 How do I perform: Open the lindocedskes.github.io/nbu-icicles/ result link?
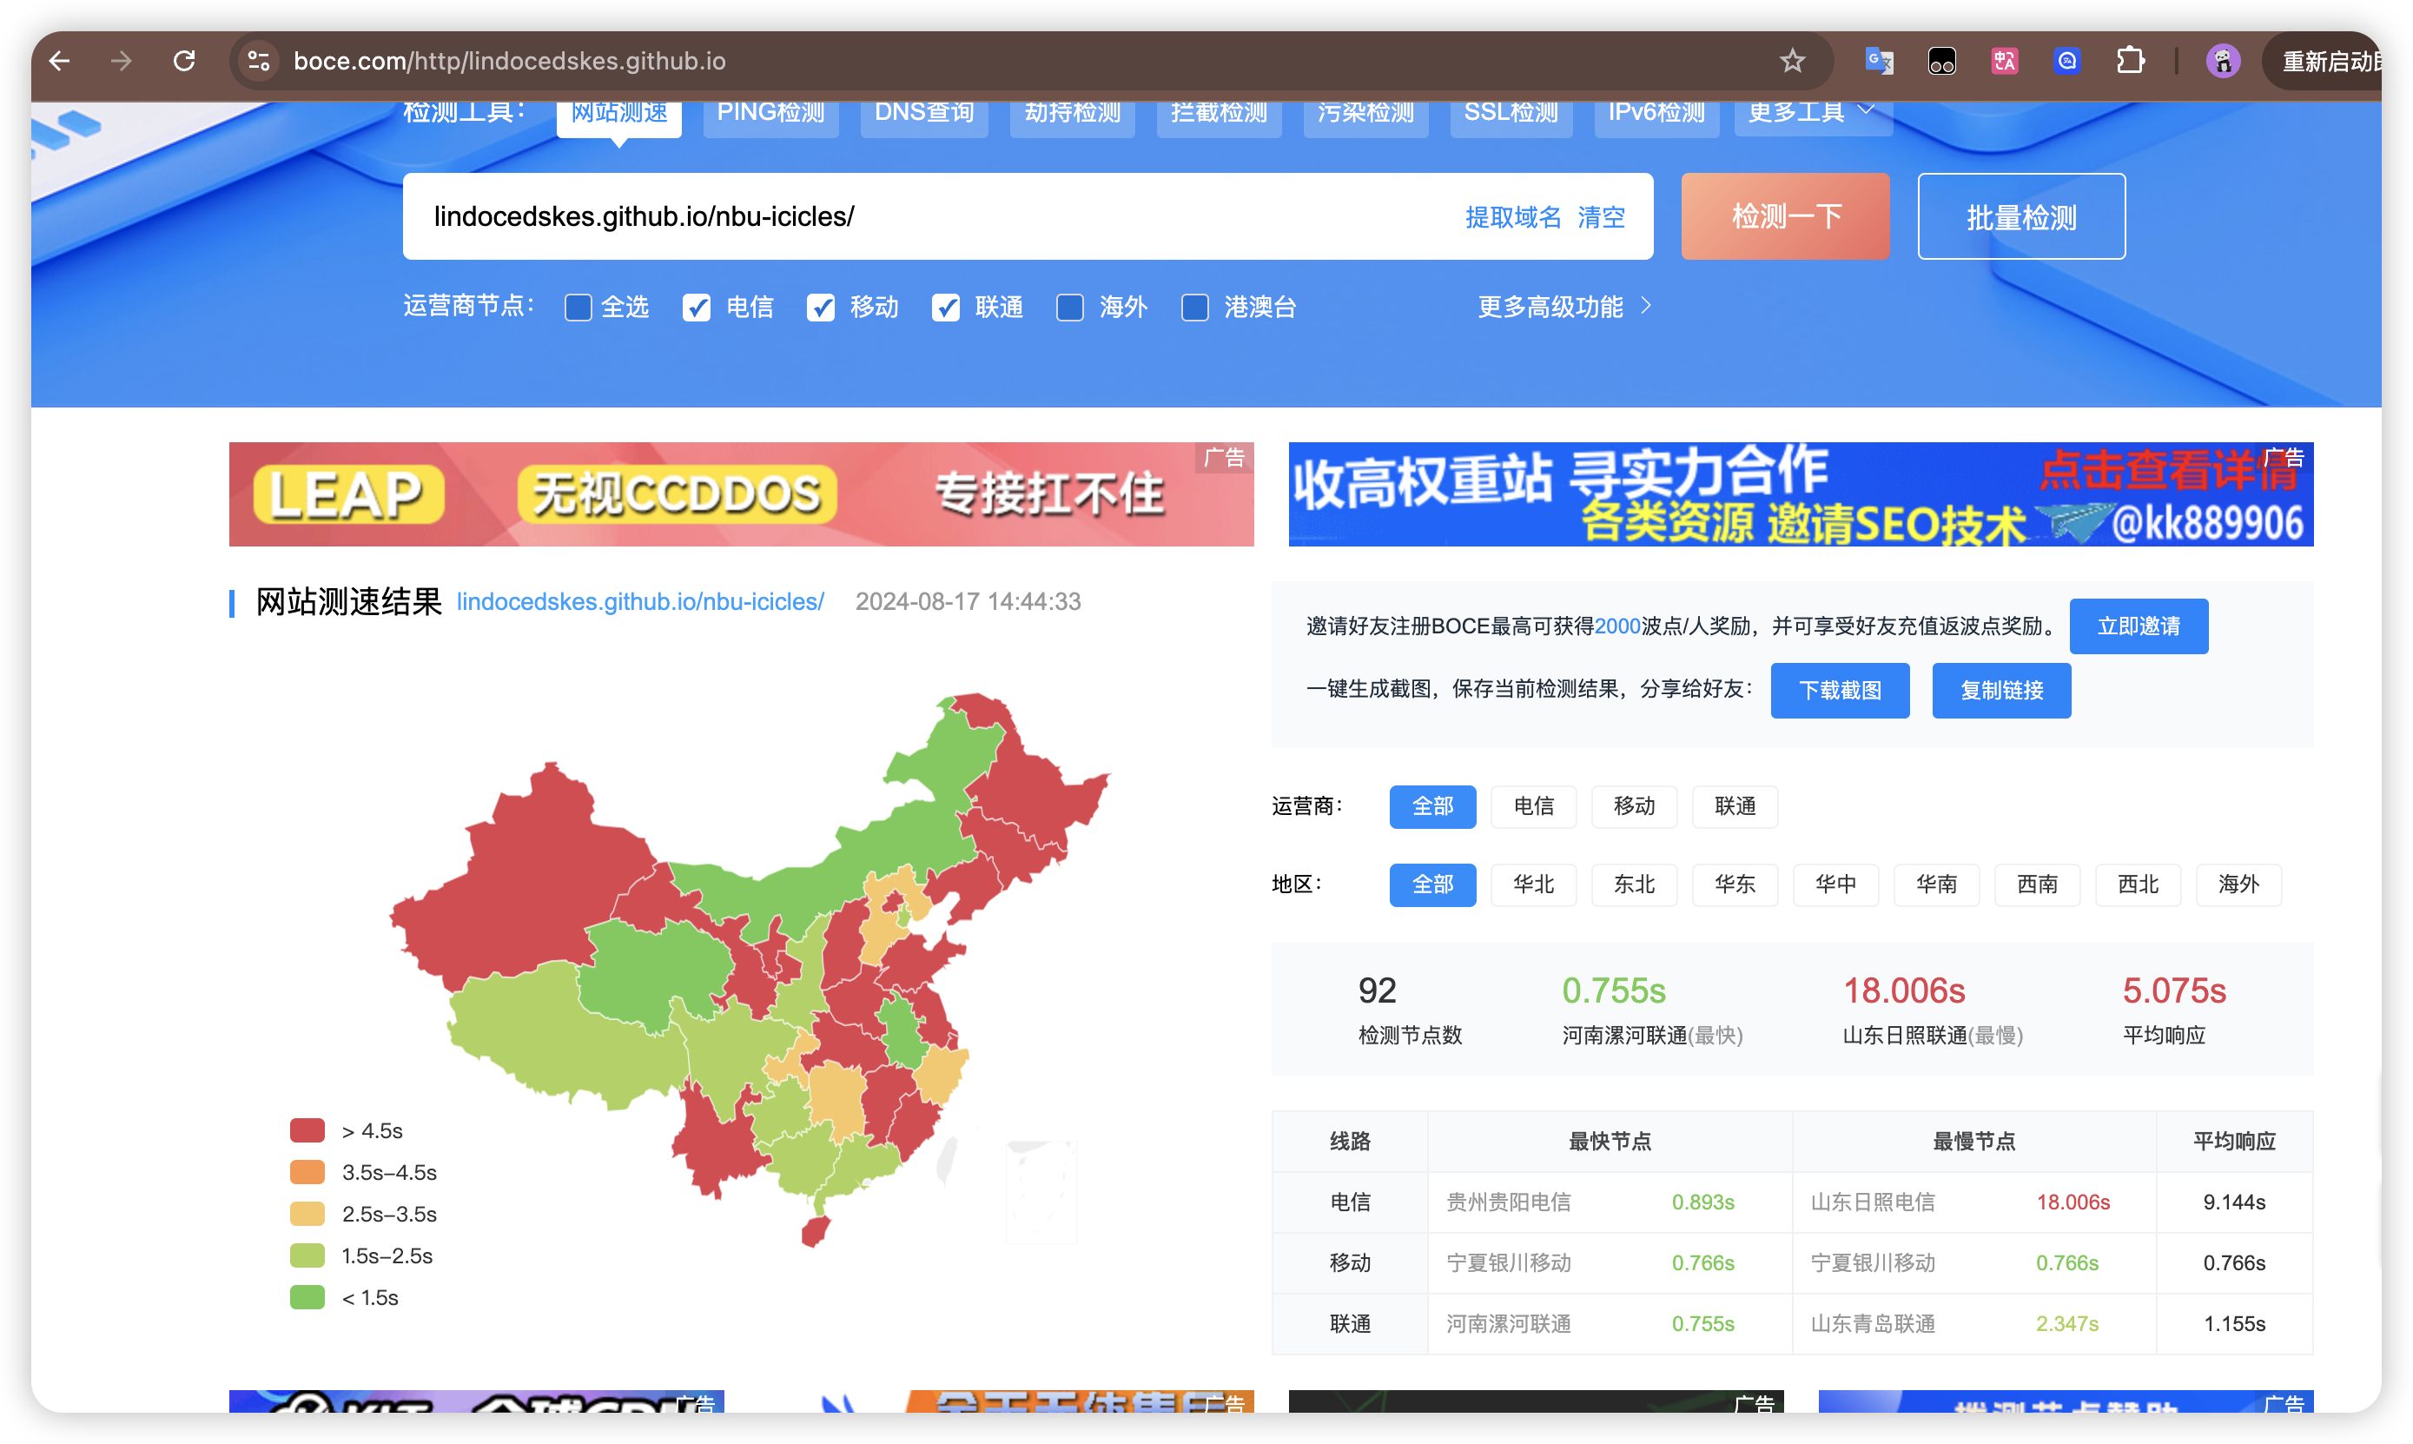(x=640, y=601)
